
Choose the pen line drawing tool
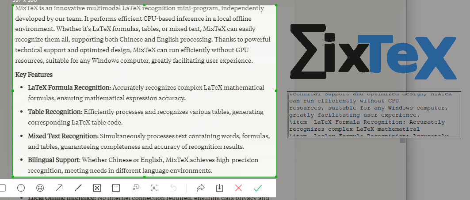[78, 188]
